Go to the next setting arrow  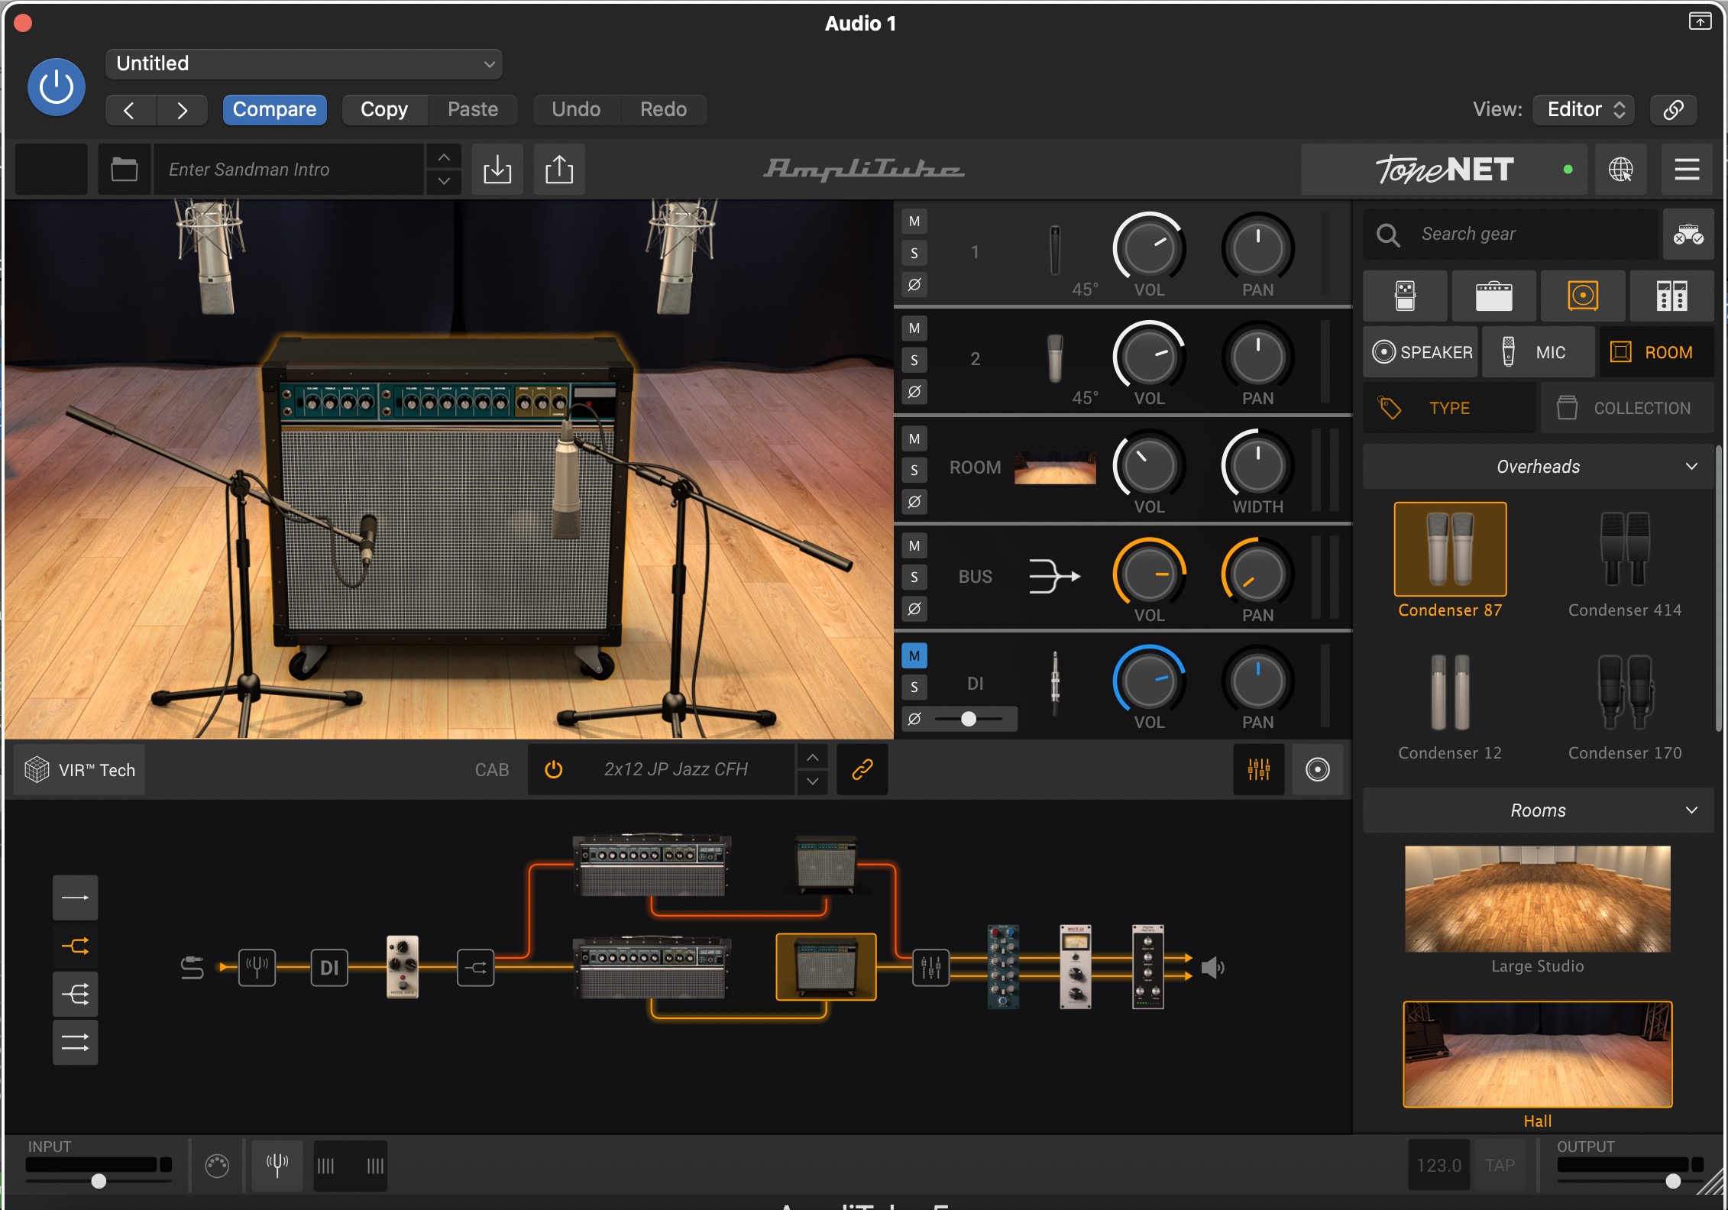click(182, 109)
